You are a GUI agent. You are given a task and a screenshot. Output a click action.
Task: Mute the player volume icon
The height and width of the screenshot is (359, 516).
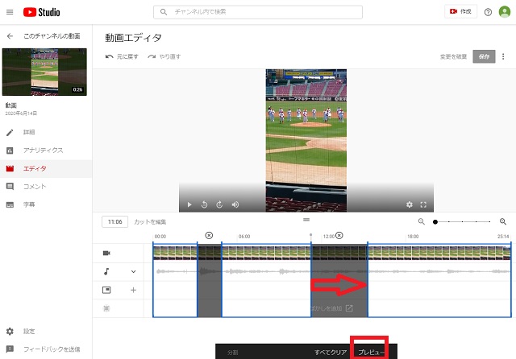235,204
